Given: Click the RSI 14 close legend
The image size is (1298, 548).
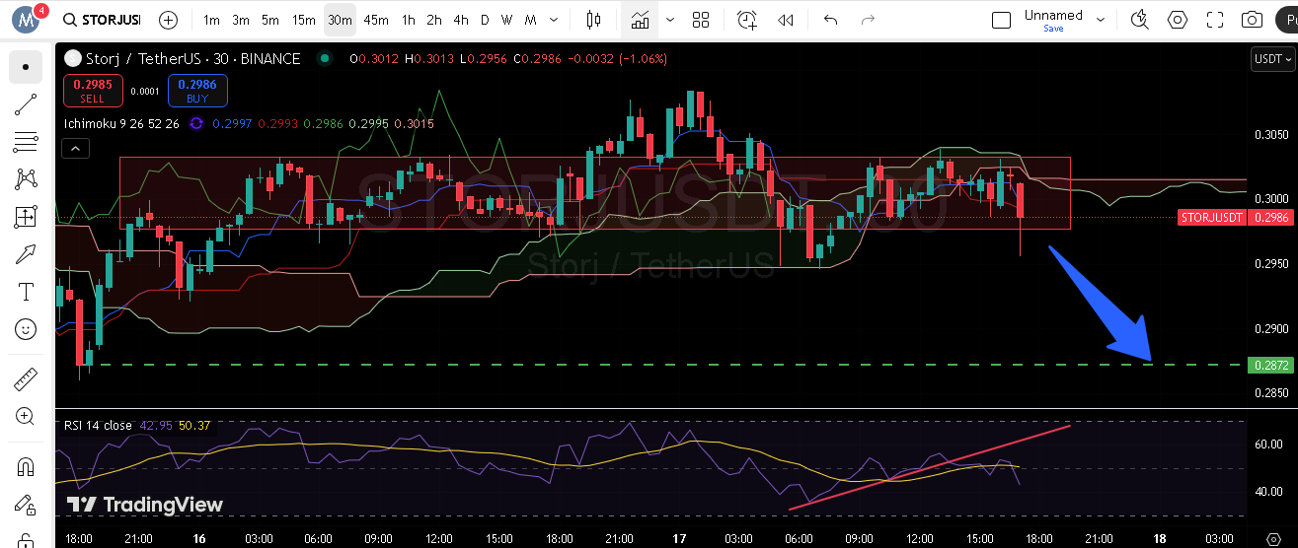Looking at the screenshot, I should click(98, 426).
